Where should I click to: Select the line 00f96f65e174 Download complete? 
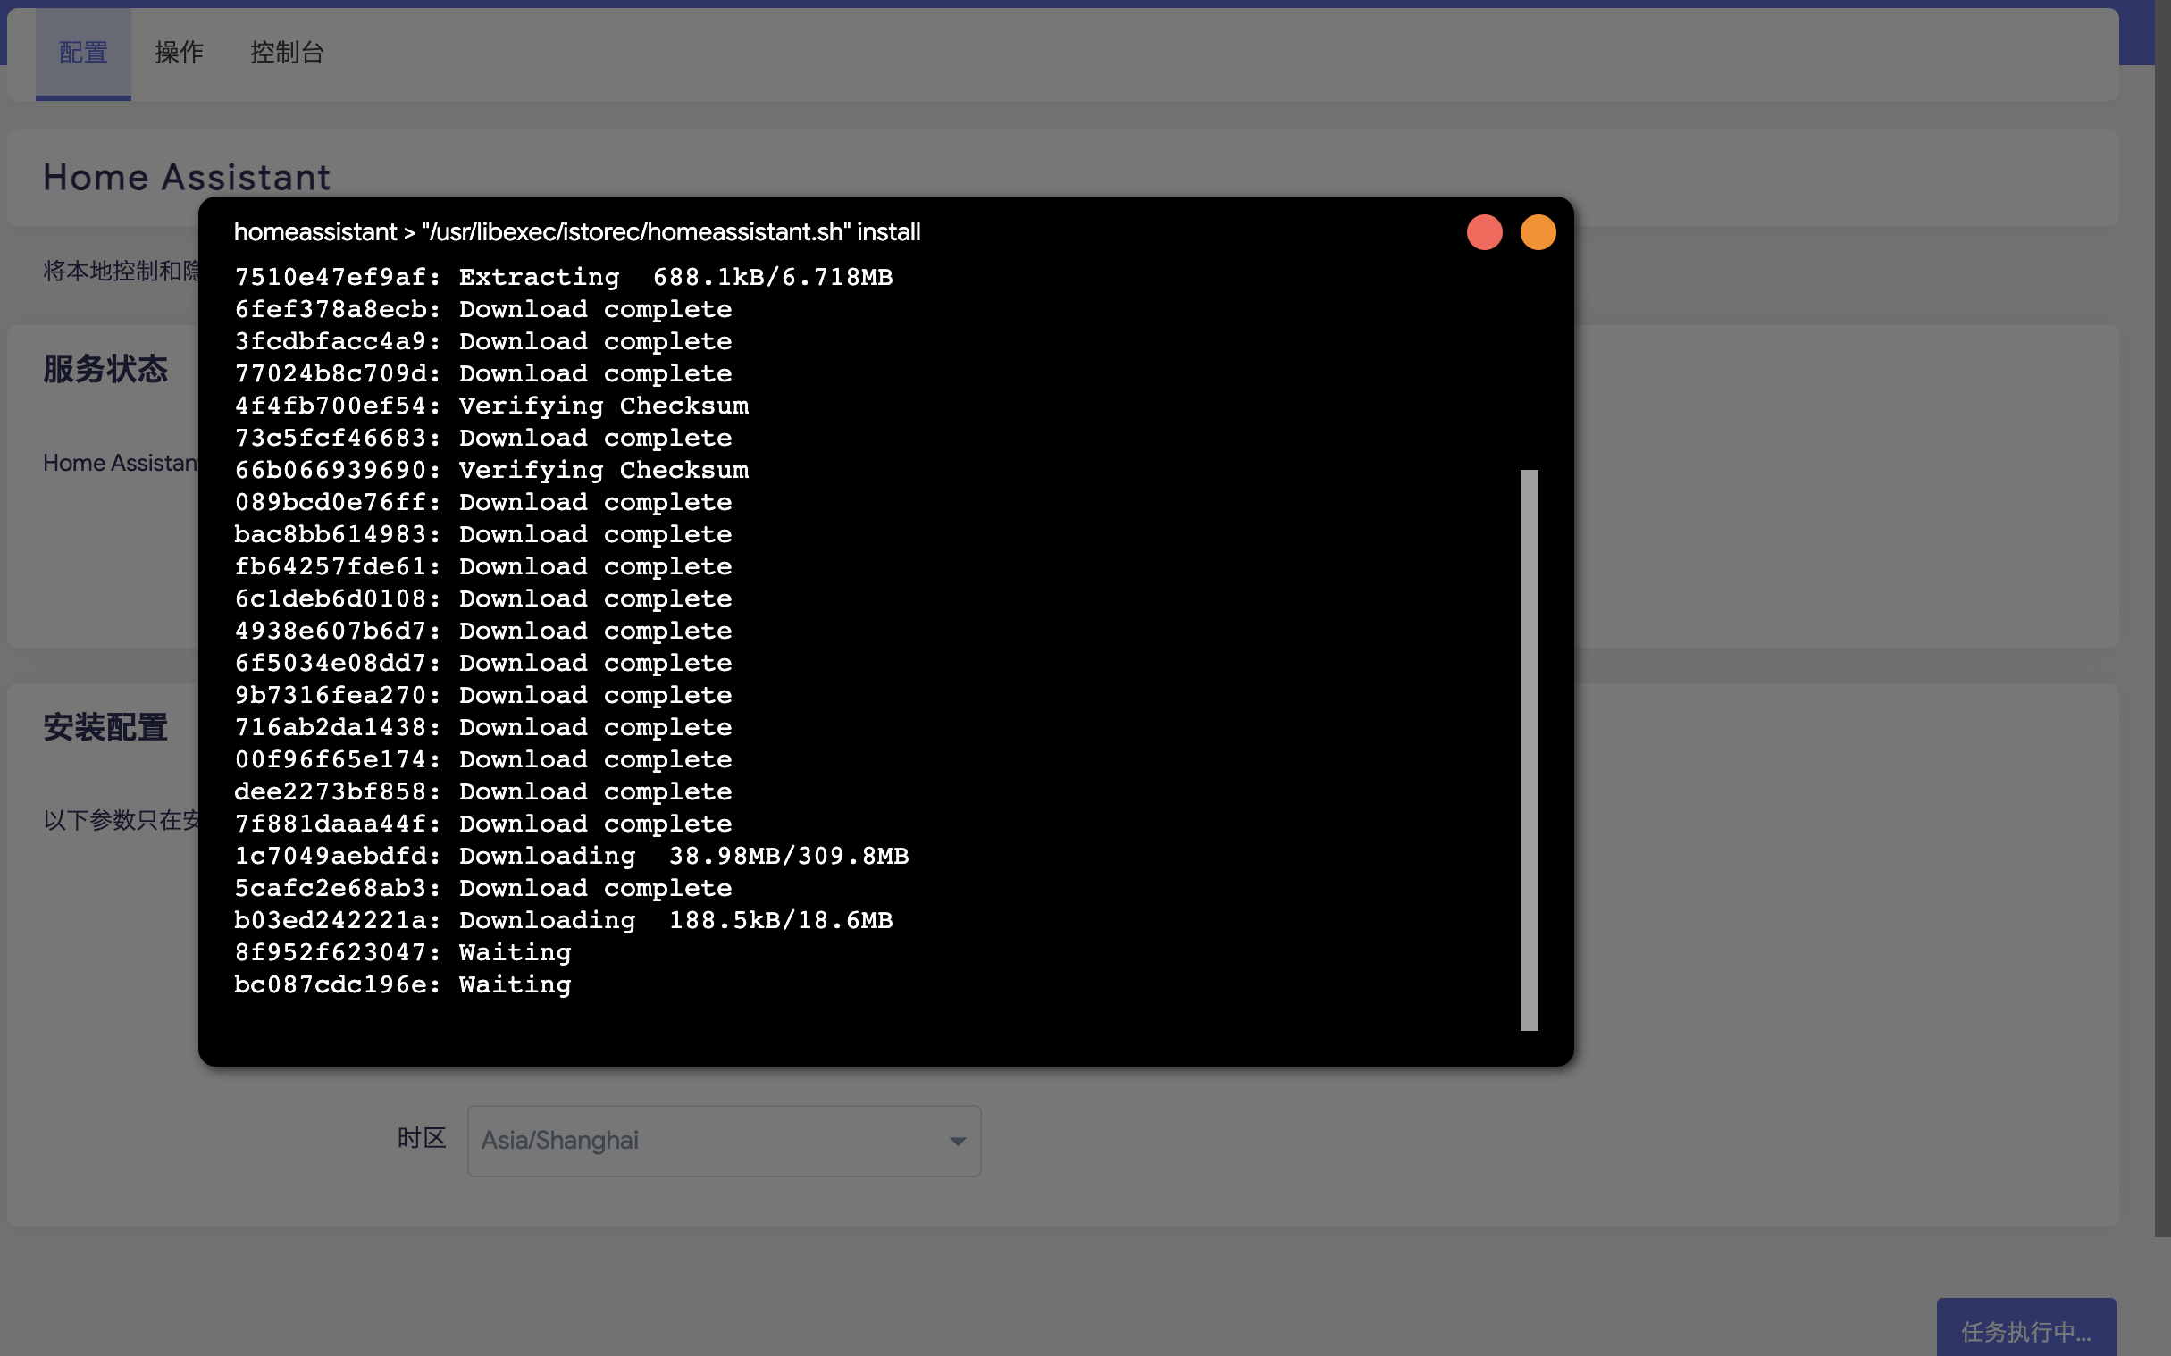pyautogui.click(x=482, y=760)
